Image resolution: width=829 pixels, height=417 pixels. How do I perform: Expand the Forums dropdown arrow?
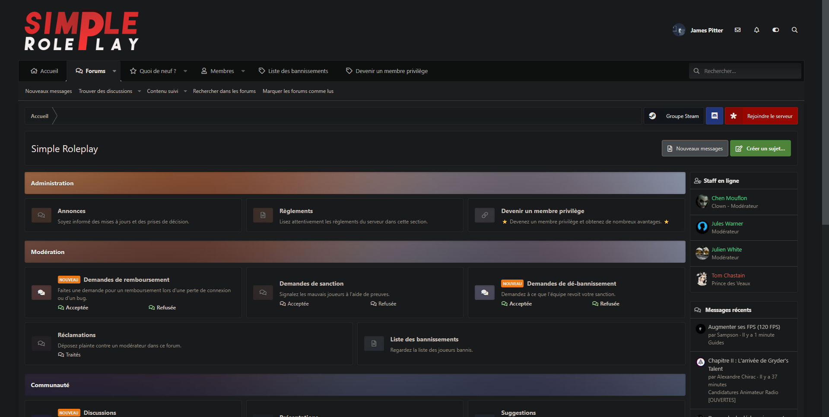[114, 71]
